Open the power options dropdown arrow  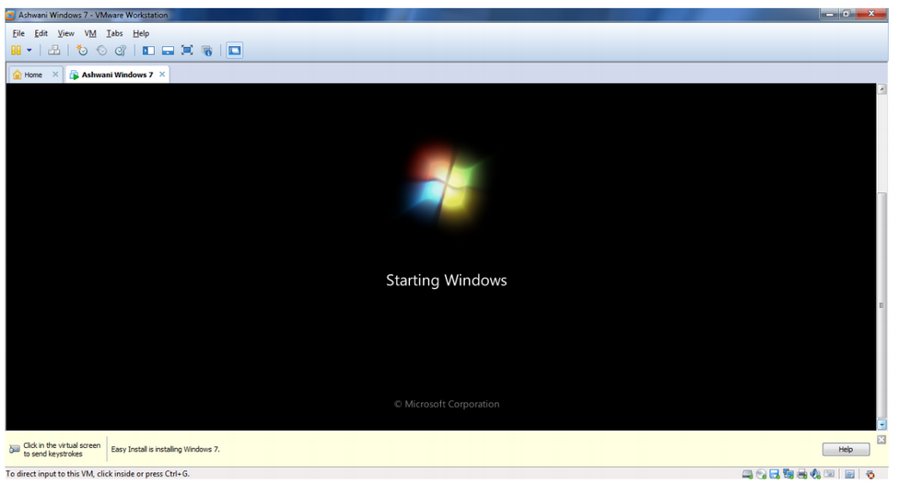tap(29, 51)
